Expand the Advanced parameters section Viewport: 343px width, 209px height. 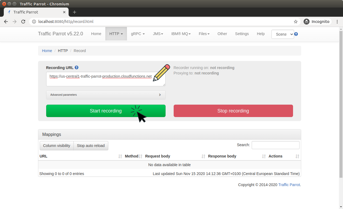pyautogui.click(x=106, y=95)
